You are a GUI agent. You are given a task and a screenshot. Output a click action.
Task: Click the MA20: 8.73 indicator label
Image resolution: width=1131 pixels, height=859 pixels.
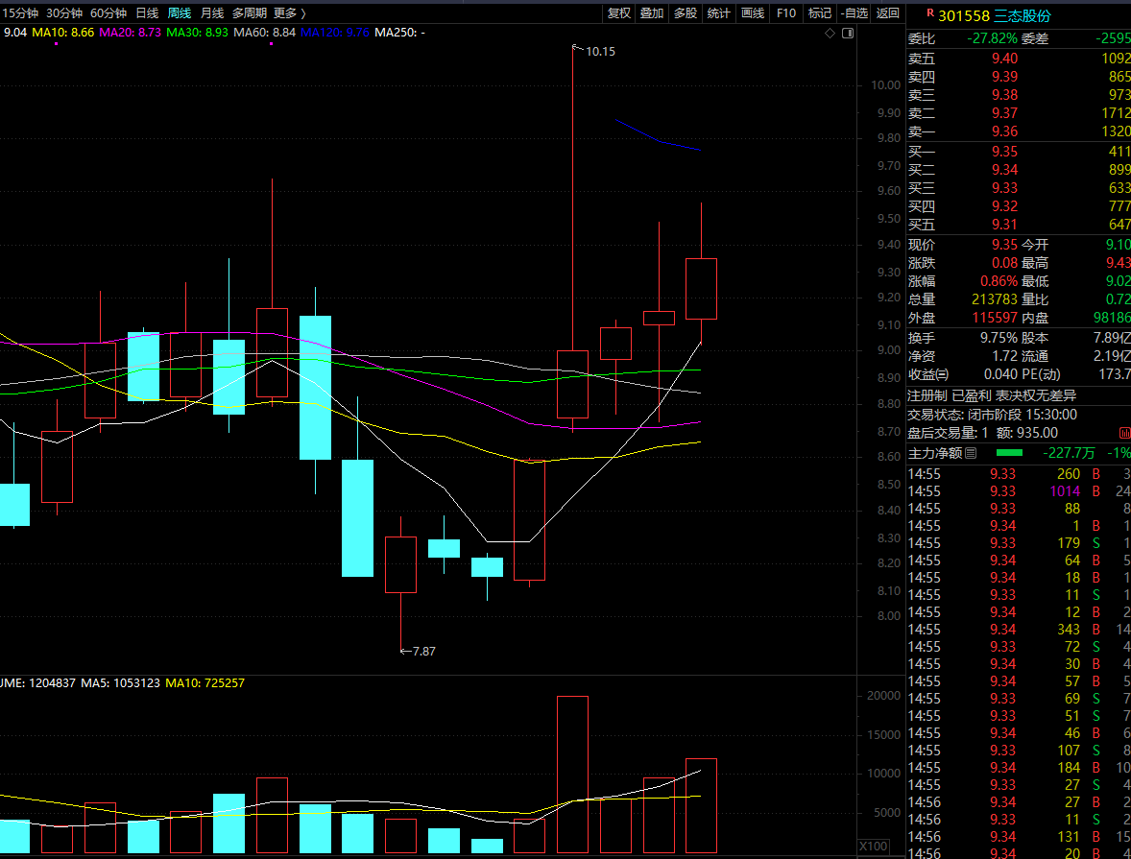coord(130,33)
